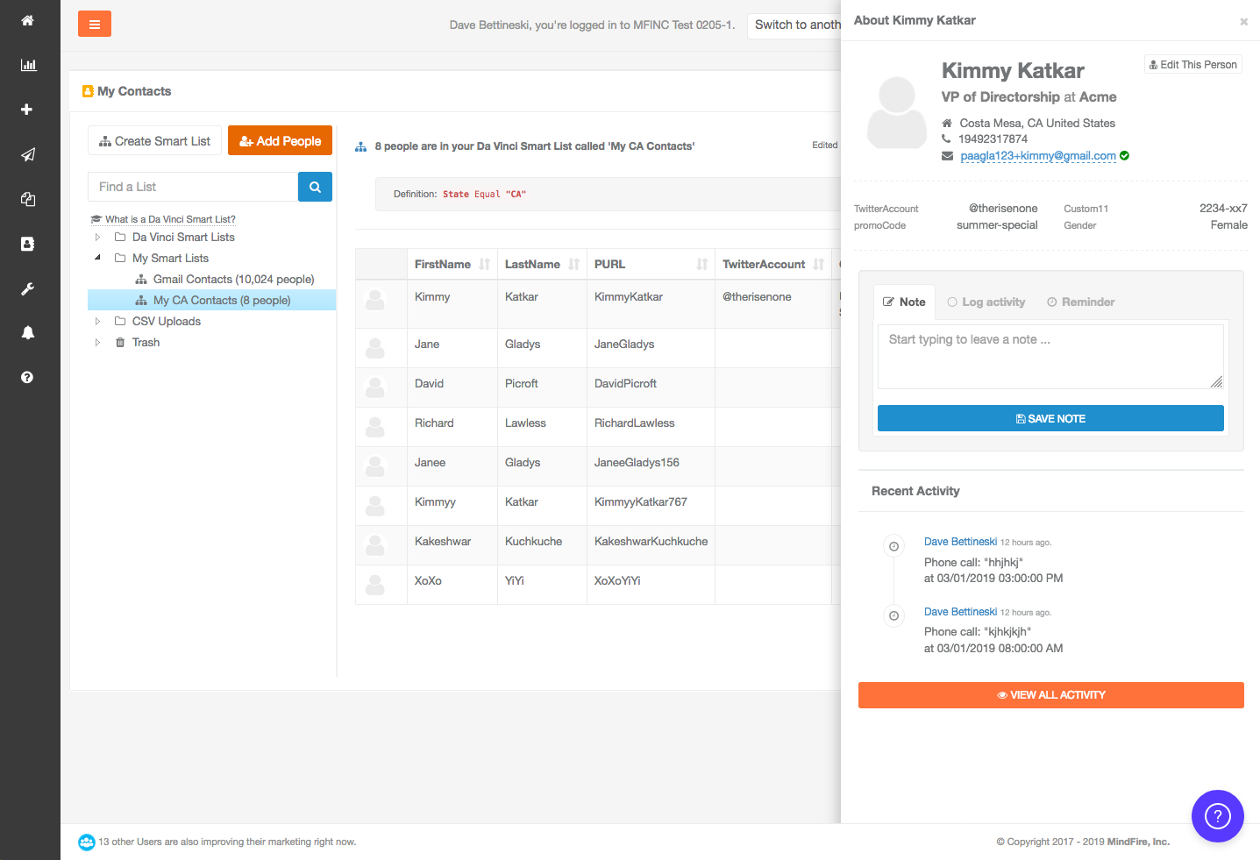This screenshot has width=1260, height=860.
Task: Click View All Activity button
Action: coord(1050,695)
